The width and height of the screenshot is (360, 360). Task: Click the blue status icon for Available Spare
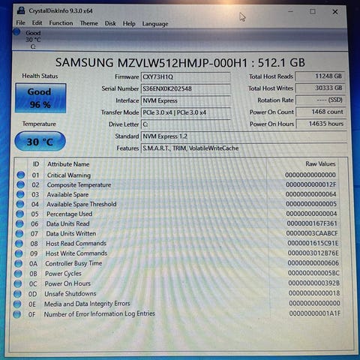(20, 194)
